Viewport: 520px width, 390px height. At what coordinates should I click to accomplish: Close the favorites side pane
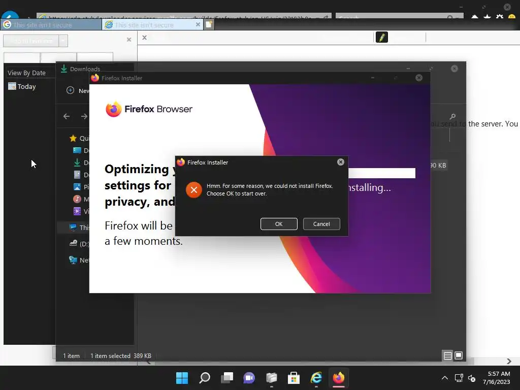click(x=129, y=40)
